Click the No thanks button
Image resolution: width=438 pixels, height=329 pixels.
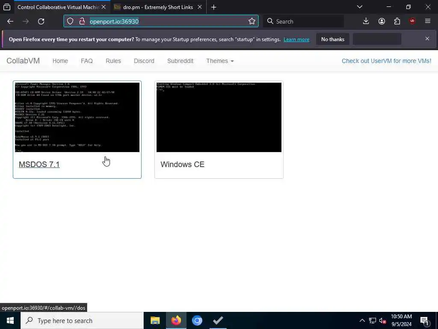click(333, 39)
